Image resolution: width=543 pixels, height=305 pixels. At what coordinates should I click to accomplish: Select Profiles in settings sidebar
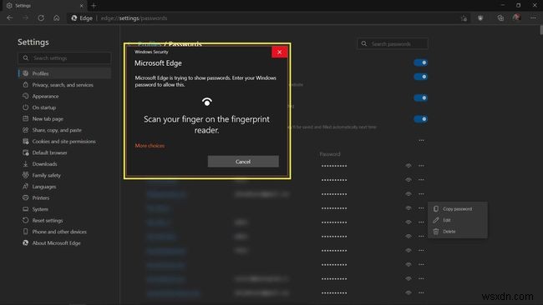pyautogui.click(x=65, y=73)
